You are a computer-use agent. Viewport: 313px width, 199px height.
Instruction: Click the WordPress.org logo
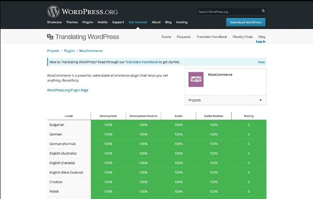coord(83,11)
